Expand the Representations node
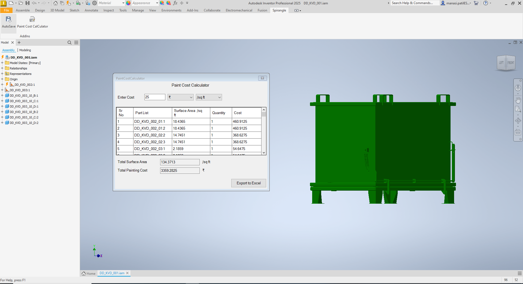The width and height of the screenshot is (523, 284). pyautogui.click(x=2, y=74)
